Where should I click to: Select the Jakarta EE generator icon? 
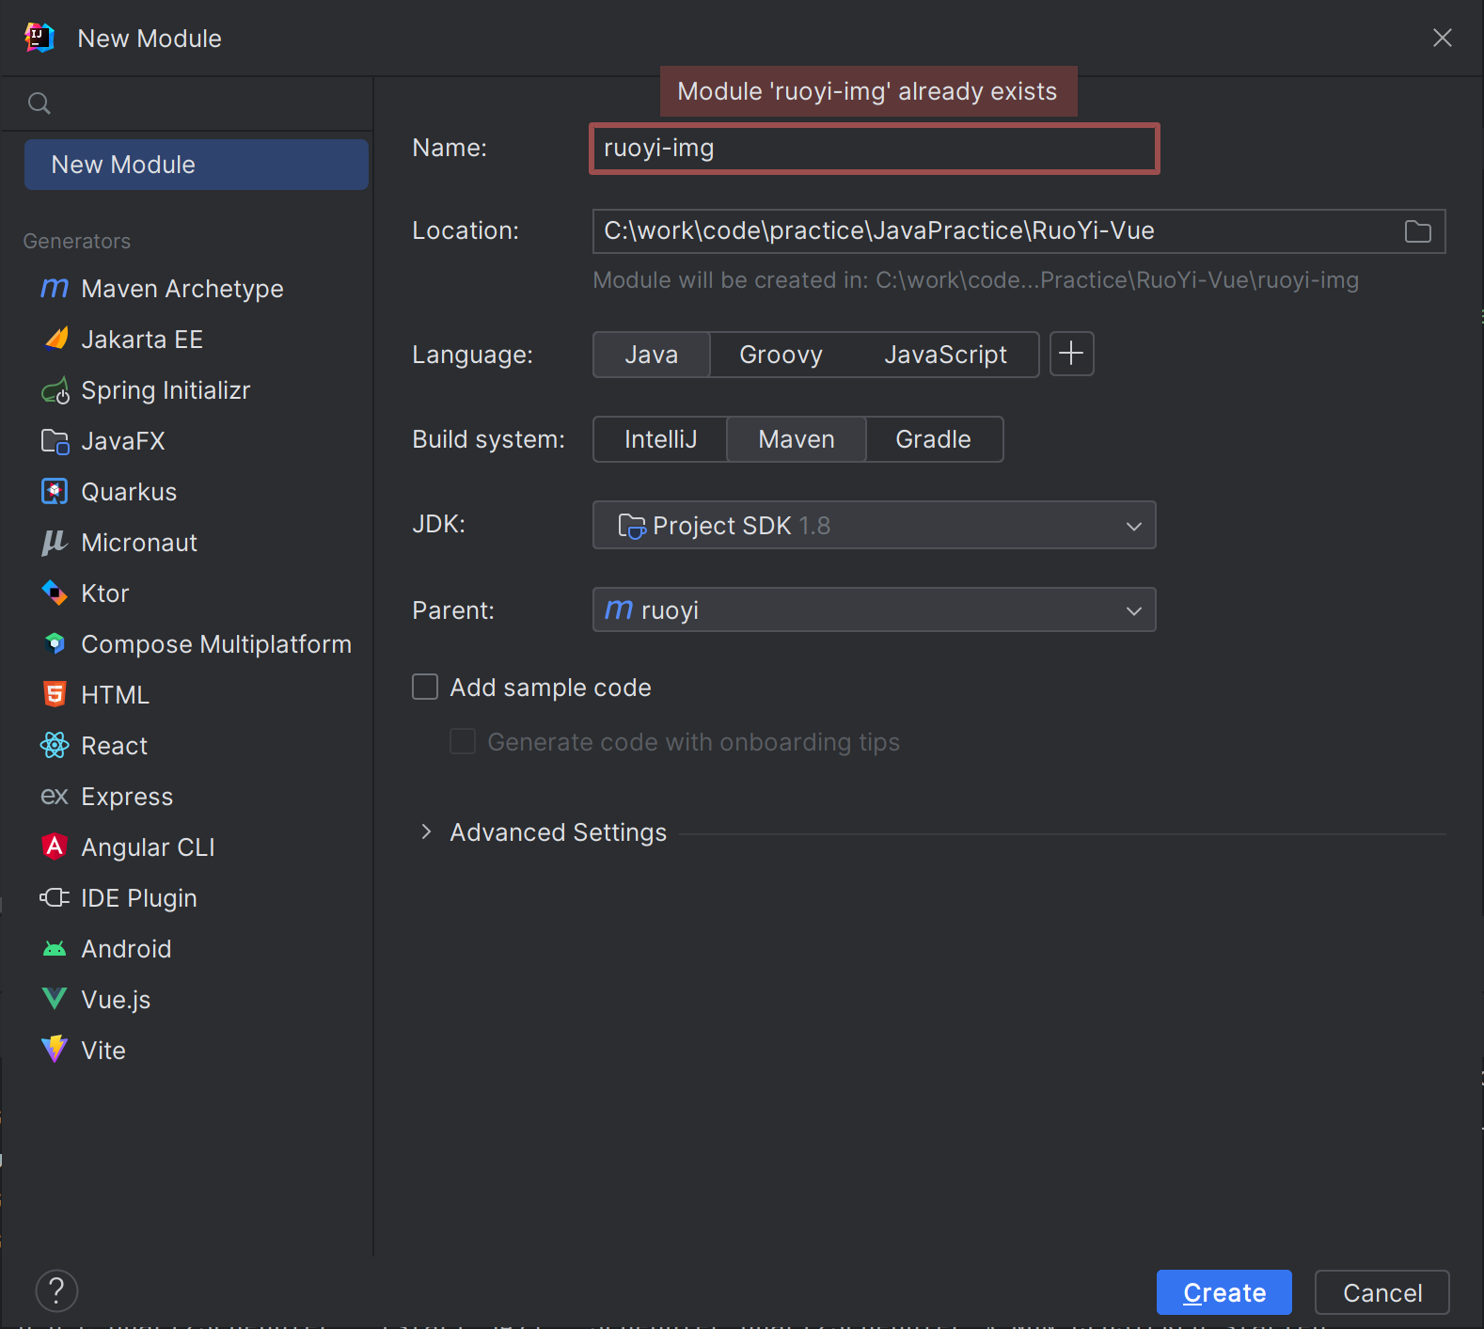point(55,340)
